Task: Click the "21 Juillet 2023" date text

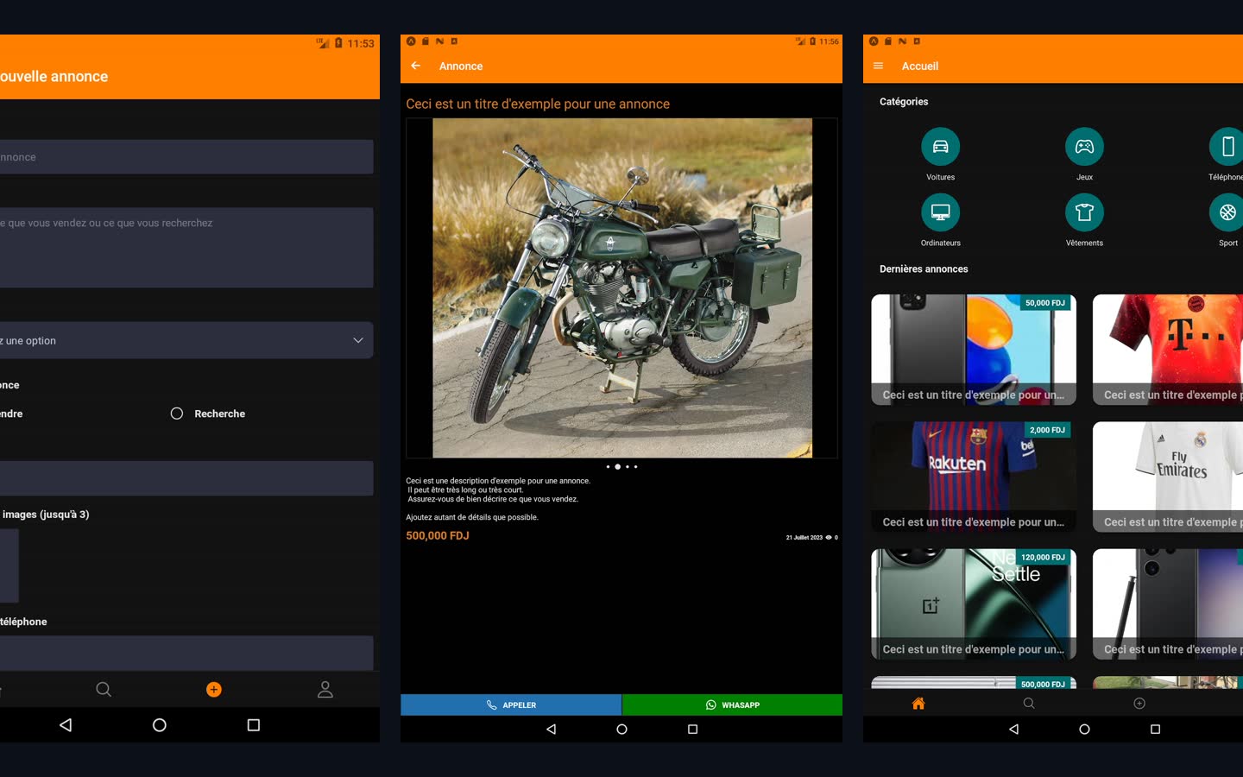Action: pos(804,538)
